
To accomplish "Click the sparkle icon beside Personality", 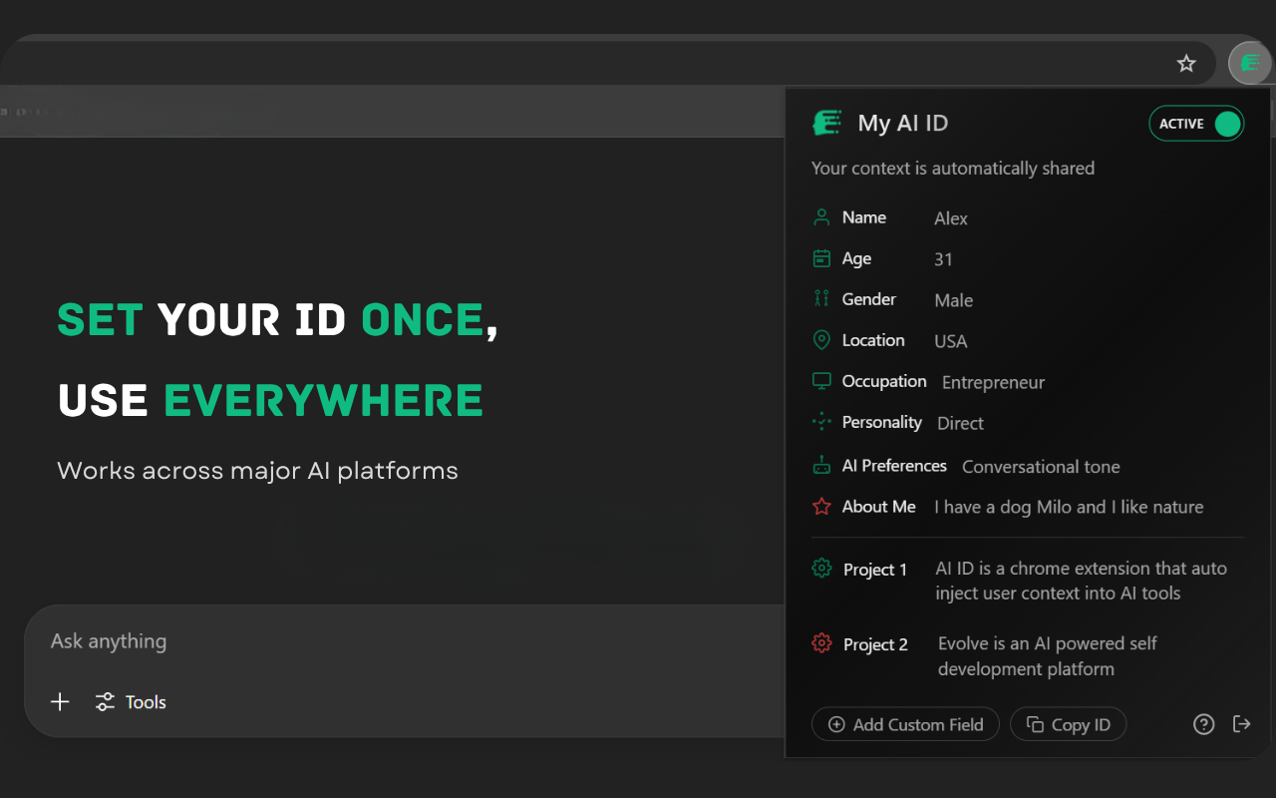I will tap(821, 421).
